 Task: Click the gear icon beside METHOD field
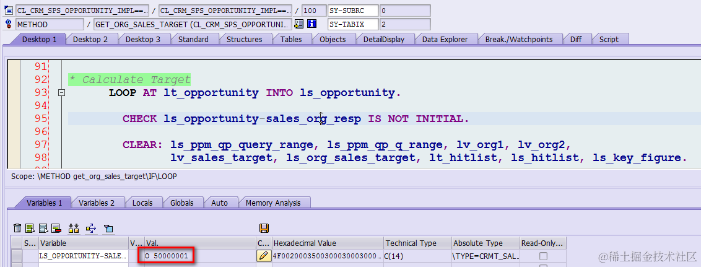8,24
